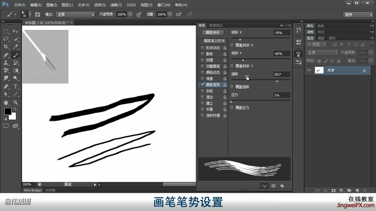The width and height of the screenshot is (376, 211).
Task: Select the Hand tool
Action: pyautogui.click(x=6, y=103)
